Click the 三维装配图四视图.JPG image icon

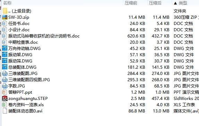[x=5, y=80]
